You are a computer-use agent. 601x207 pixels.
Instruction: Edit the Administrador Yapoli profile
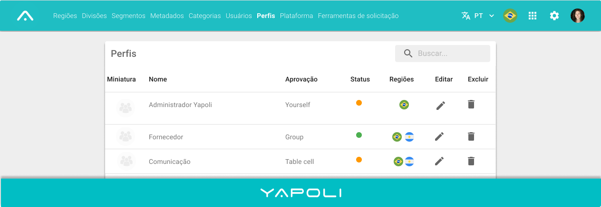pyautogui.click(x=441, y=106)
